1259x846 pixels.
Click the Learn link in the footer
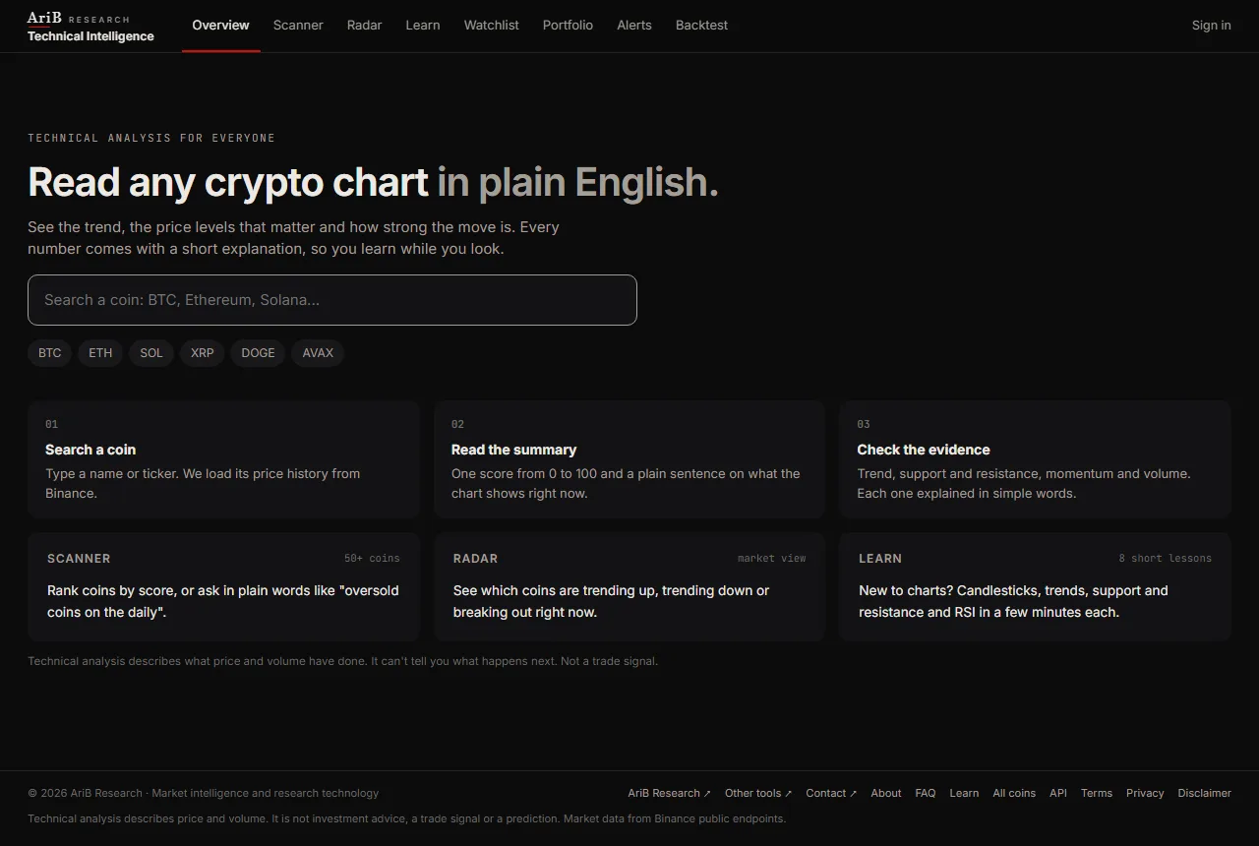coord(964,793)
